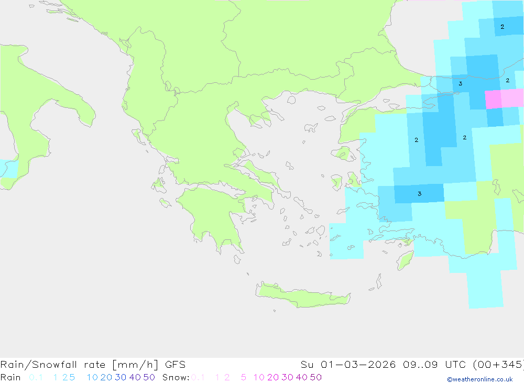Click the rain value '3' over southwestern Turkey
This screenshot has height=384, width=524.
tap(420, 194)
